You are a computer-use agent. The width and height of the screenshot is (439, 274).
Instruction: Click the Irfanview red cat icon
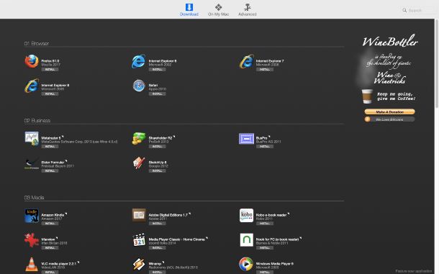tap(32, 240)
